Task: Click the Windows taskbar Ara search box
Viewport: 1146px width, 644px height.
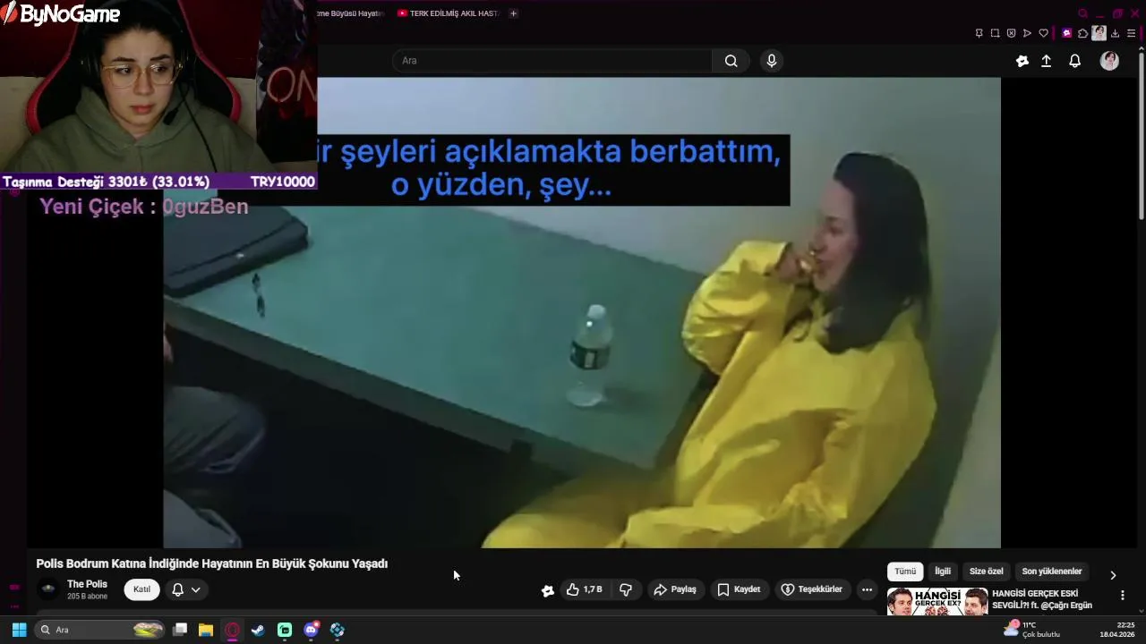Action: 100,630
